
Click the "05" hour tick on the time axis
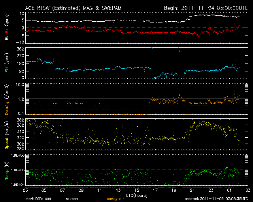pos(44,191)
